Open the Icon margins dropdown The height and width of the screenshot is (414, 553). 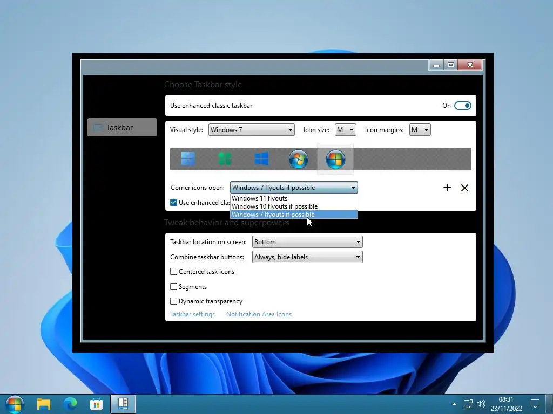tap(420, 130)
